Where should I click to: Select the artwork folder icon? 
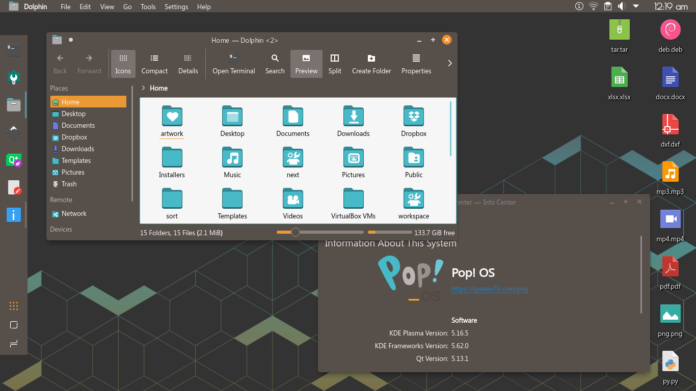tap(172, 116)
